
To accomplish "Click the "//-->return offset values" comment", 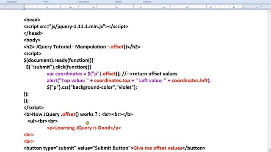I will [x=149, y=74].
